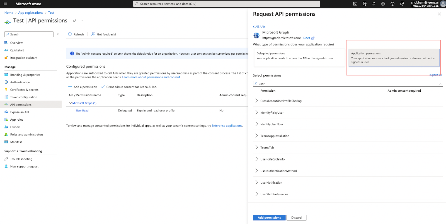Collapse the left navigation menu
Image resolution: width=446 pixels, height=224 pixels.
point(58,34)
